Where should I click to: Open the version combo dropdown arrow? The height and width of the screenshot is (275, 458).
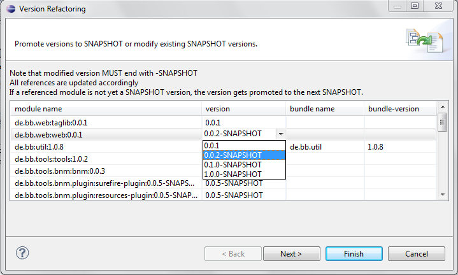coord(281,134)
